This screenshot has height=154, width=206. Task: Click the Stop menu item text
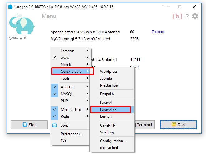pyautogui.click(x=65, y=125)
